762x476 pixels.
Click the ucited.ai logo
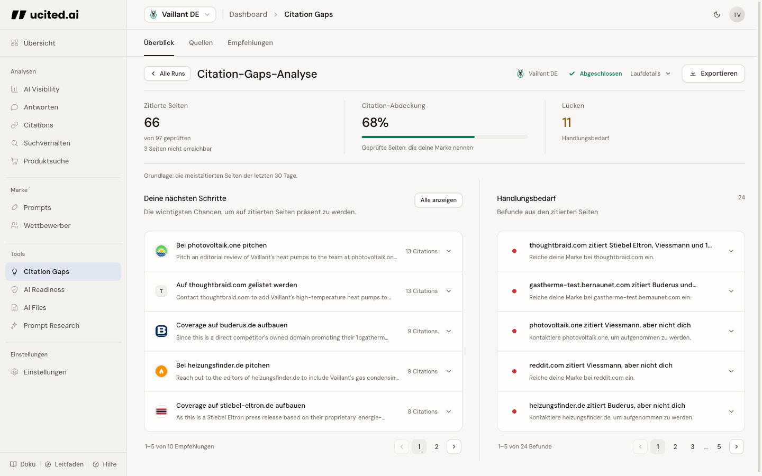[x=45, y=15]
